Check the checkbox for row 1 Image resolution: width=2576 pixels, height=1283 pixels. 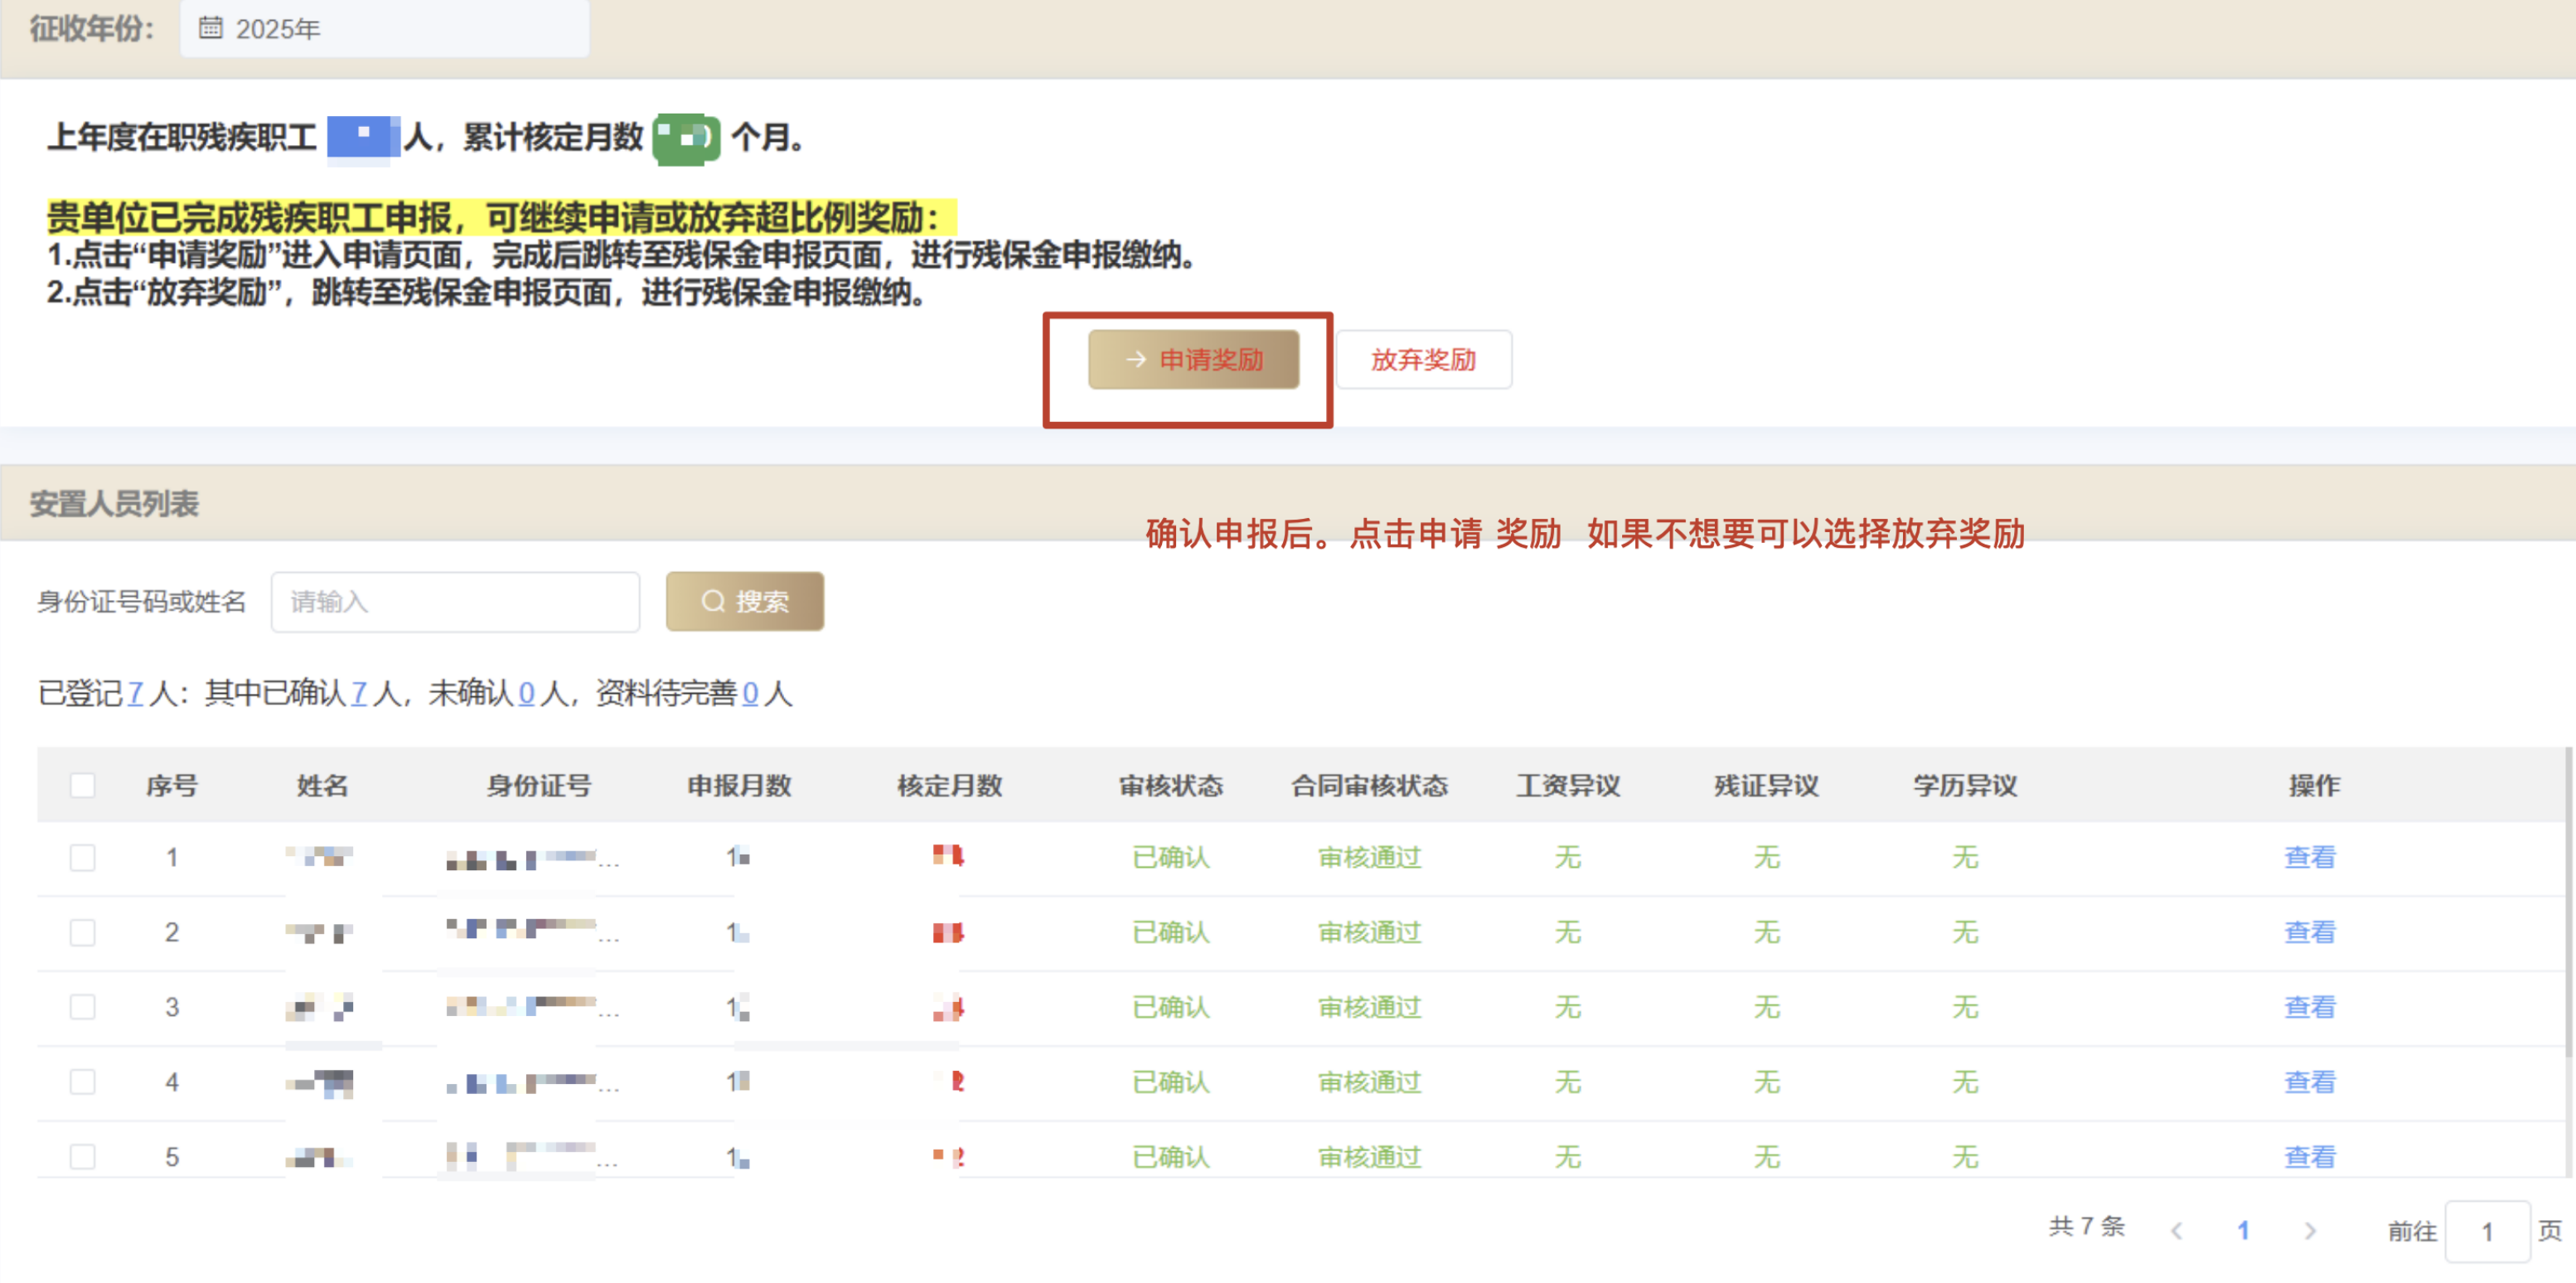83,857
